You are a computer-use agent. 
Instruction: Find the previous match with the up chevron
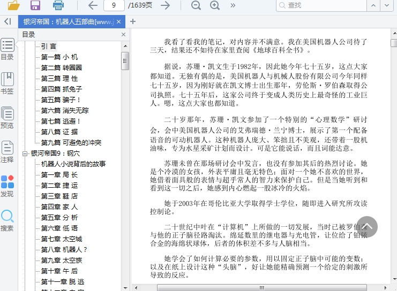(373, 5)
